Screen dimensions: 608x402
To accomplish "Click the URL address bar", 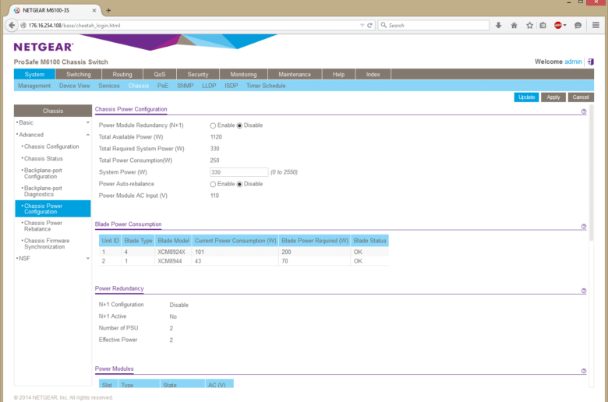I will 192,25.
